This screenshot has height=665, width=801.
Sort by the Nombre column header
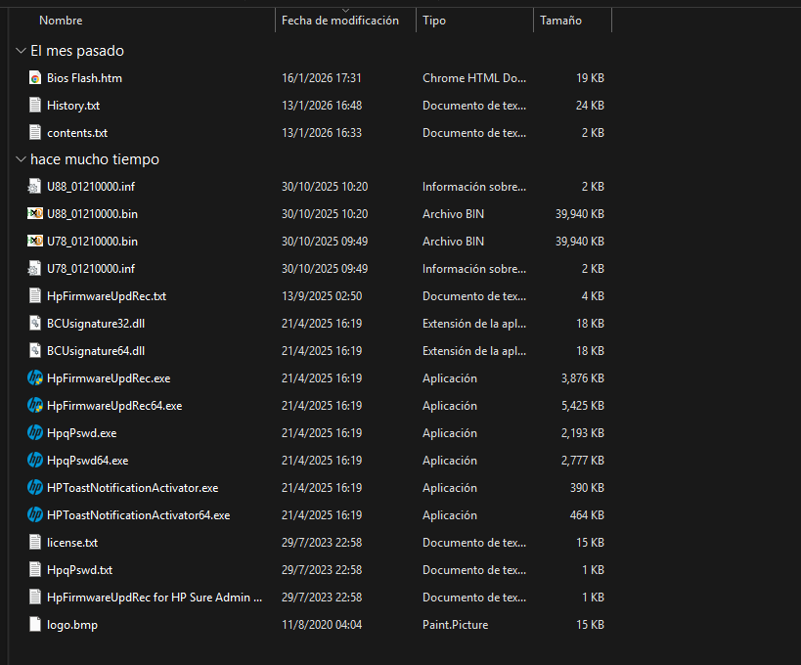click(x=61, y=21)
